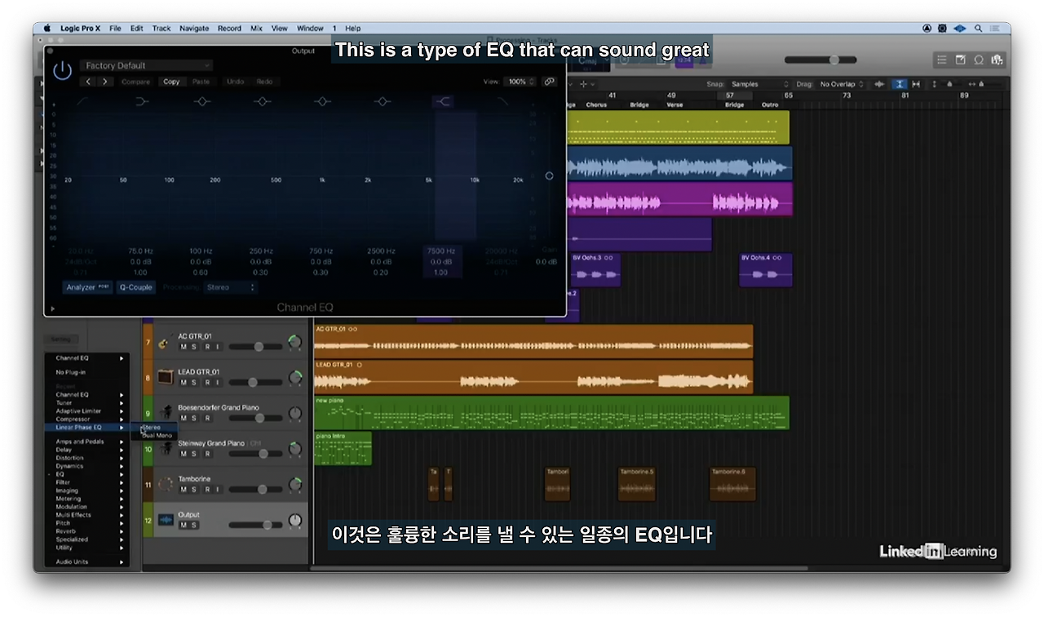The image size is (1044, 617).
Task: Open the List Editors icon
Action: [942, 60]
